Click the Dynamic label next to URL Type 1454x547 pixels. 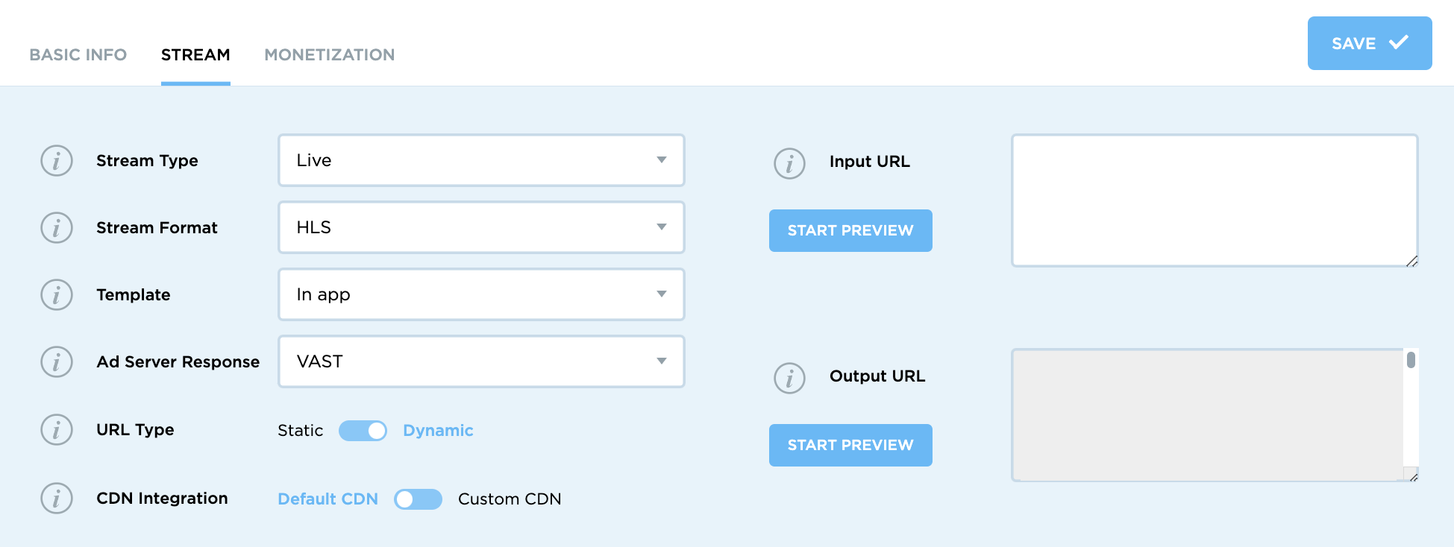coord(438,431)
